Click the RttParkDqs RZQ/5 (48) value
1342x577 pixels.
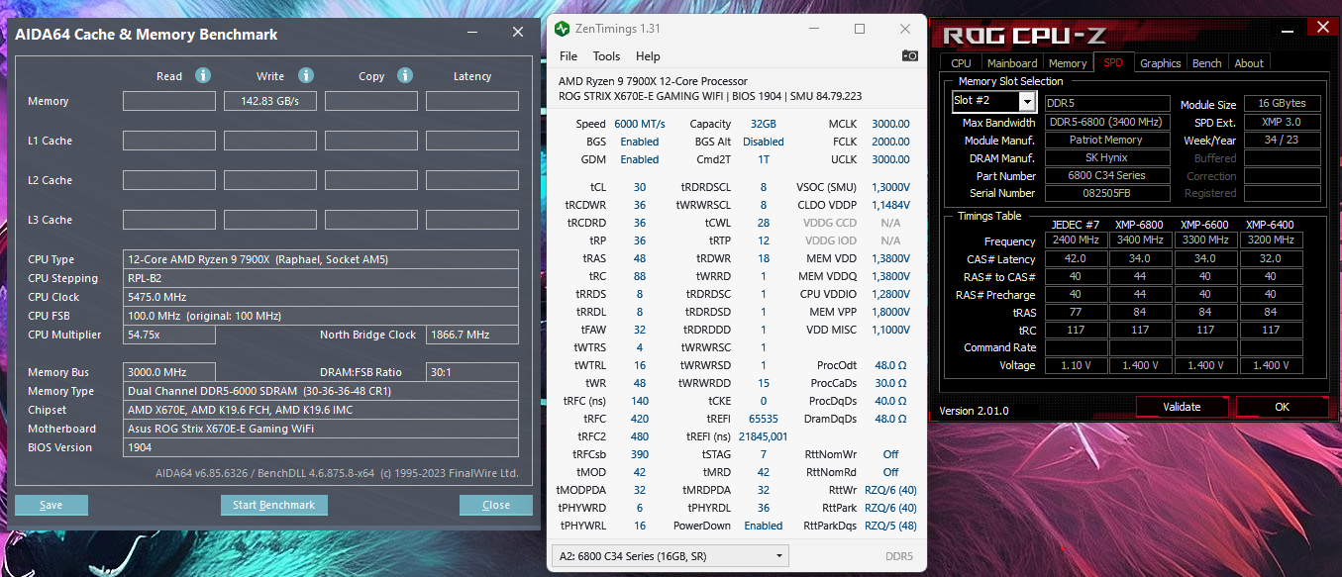pos(890,526)
